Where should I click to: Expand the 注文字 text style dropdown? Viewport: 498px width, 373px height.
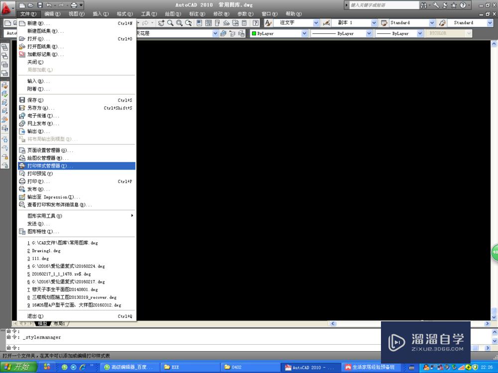pyautogui.click(x=316, y=23)
